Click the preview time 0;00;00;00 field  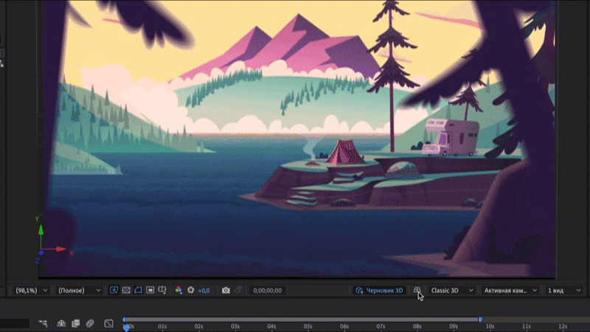click(267, 291)
